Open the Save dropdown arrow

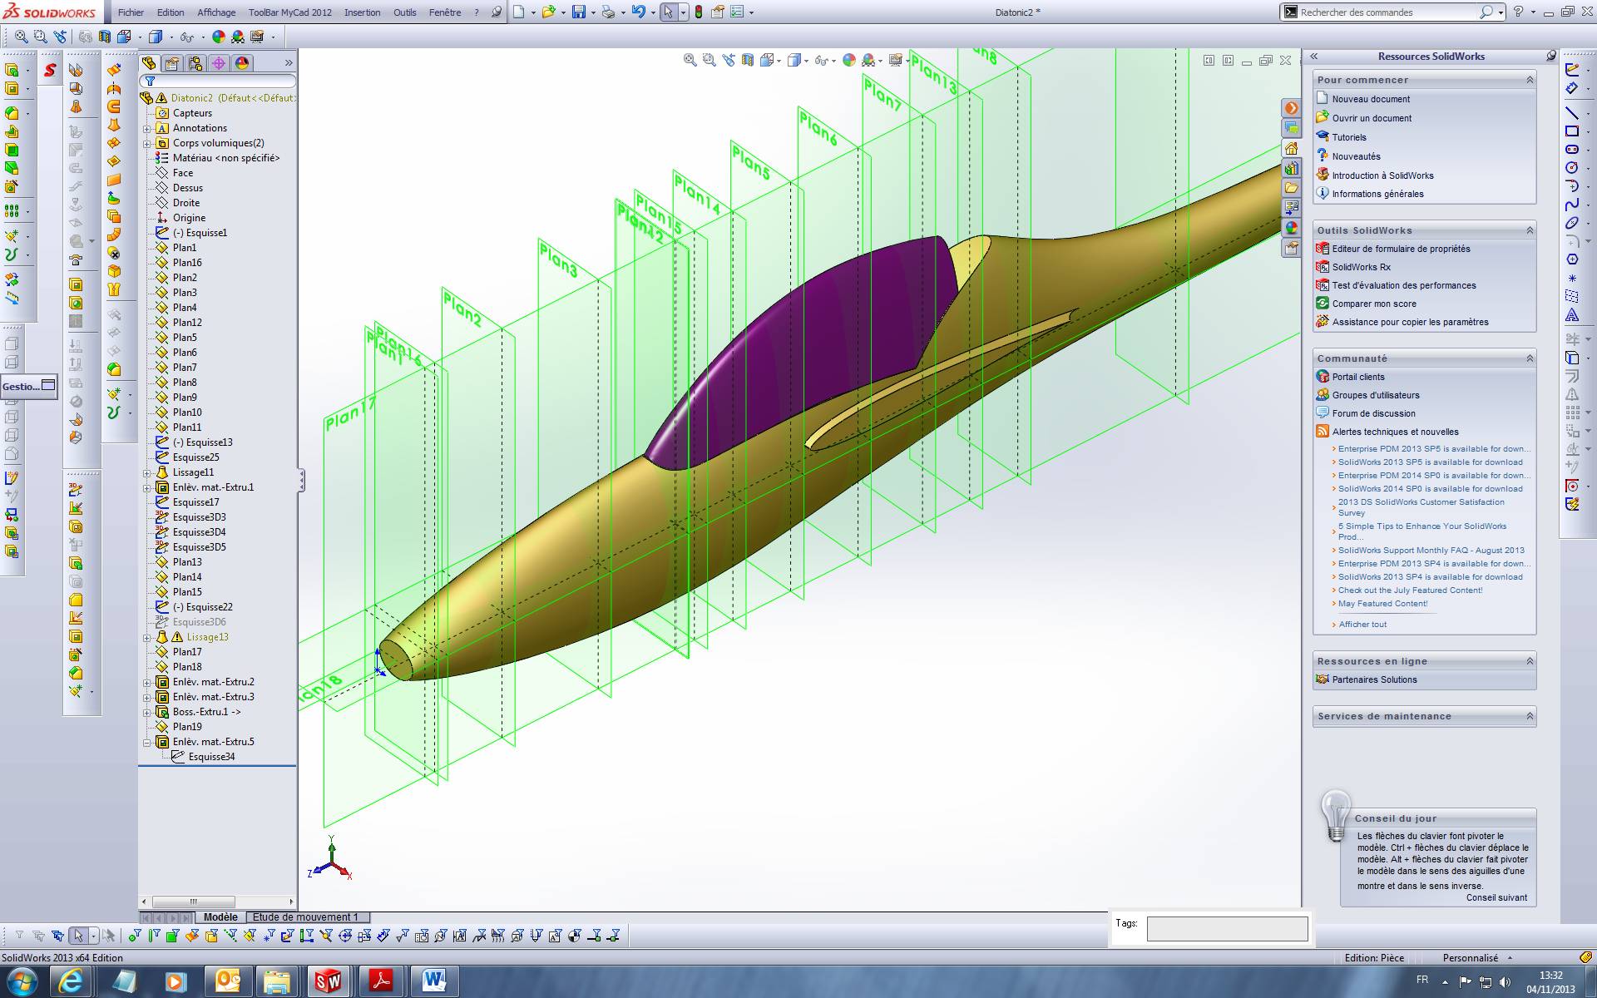[593, 12]
